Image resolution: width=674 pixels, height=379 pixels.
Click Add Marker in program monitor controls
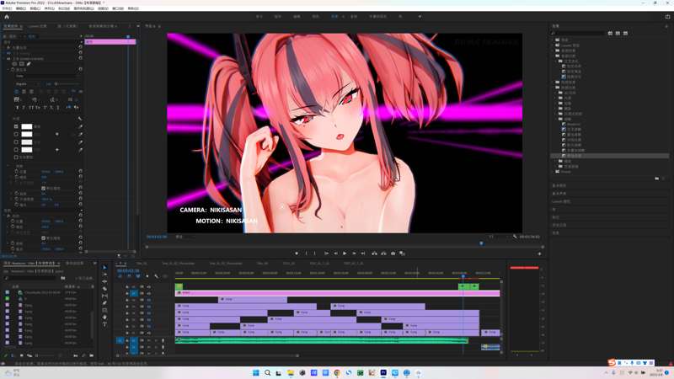(297, 254)
